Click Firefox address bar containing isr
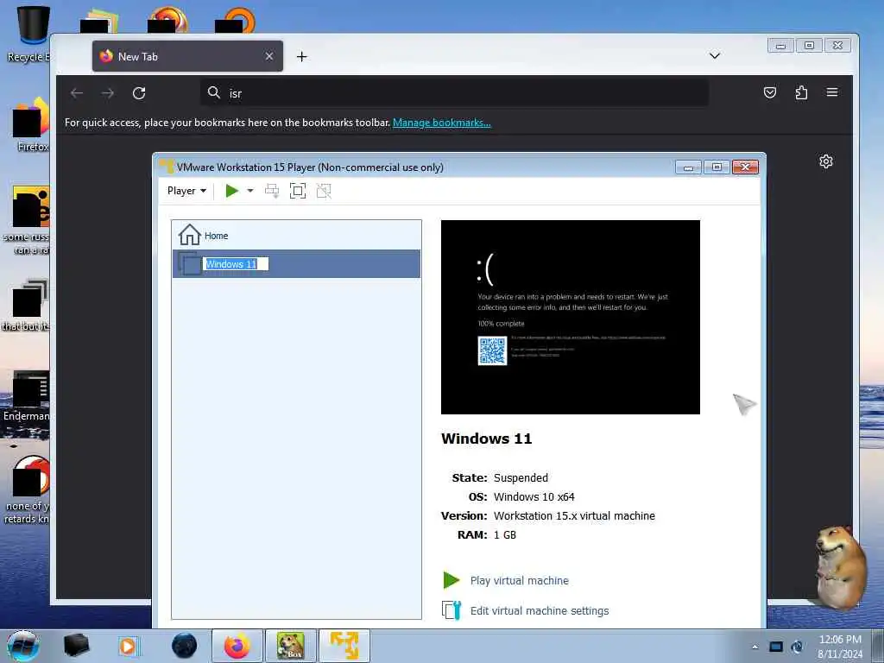The width and height of the screenshot is (884, 663). coord(454,93)
